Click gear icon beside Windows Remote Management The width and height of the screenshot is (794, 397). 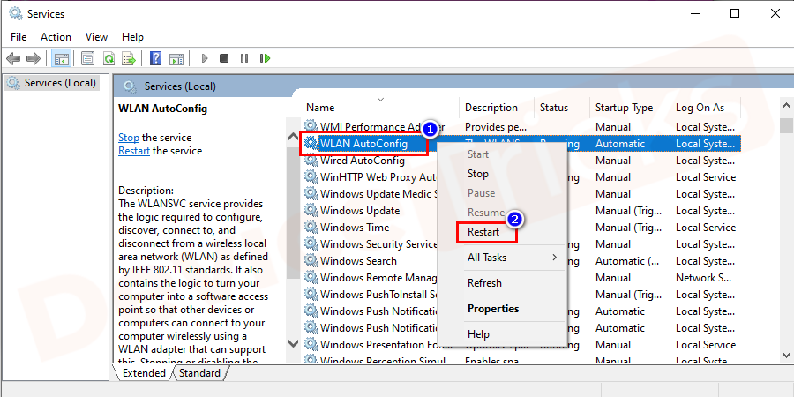[311, 277]
